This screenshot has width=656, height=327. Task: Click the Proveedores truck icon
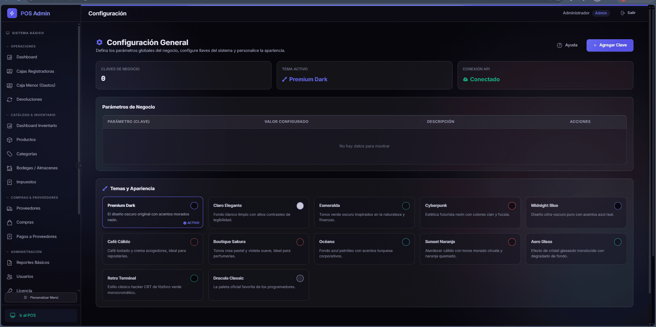click(10, 208)
